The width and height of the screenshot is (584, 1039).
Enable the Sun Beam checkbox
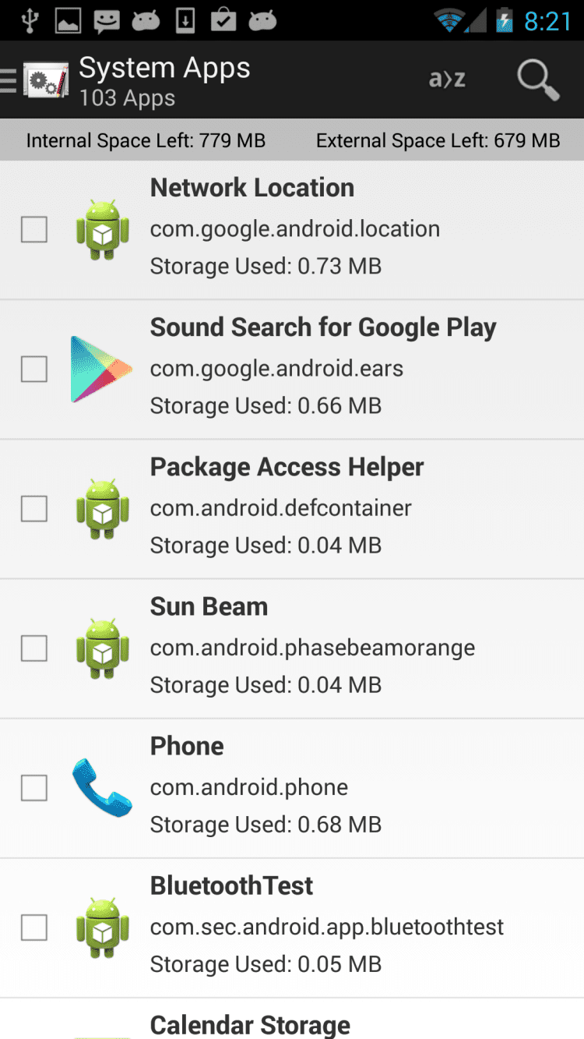click(34, 648)
